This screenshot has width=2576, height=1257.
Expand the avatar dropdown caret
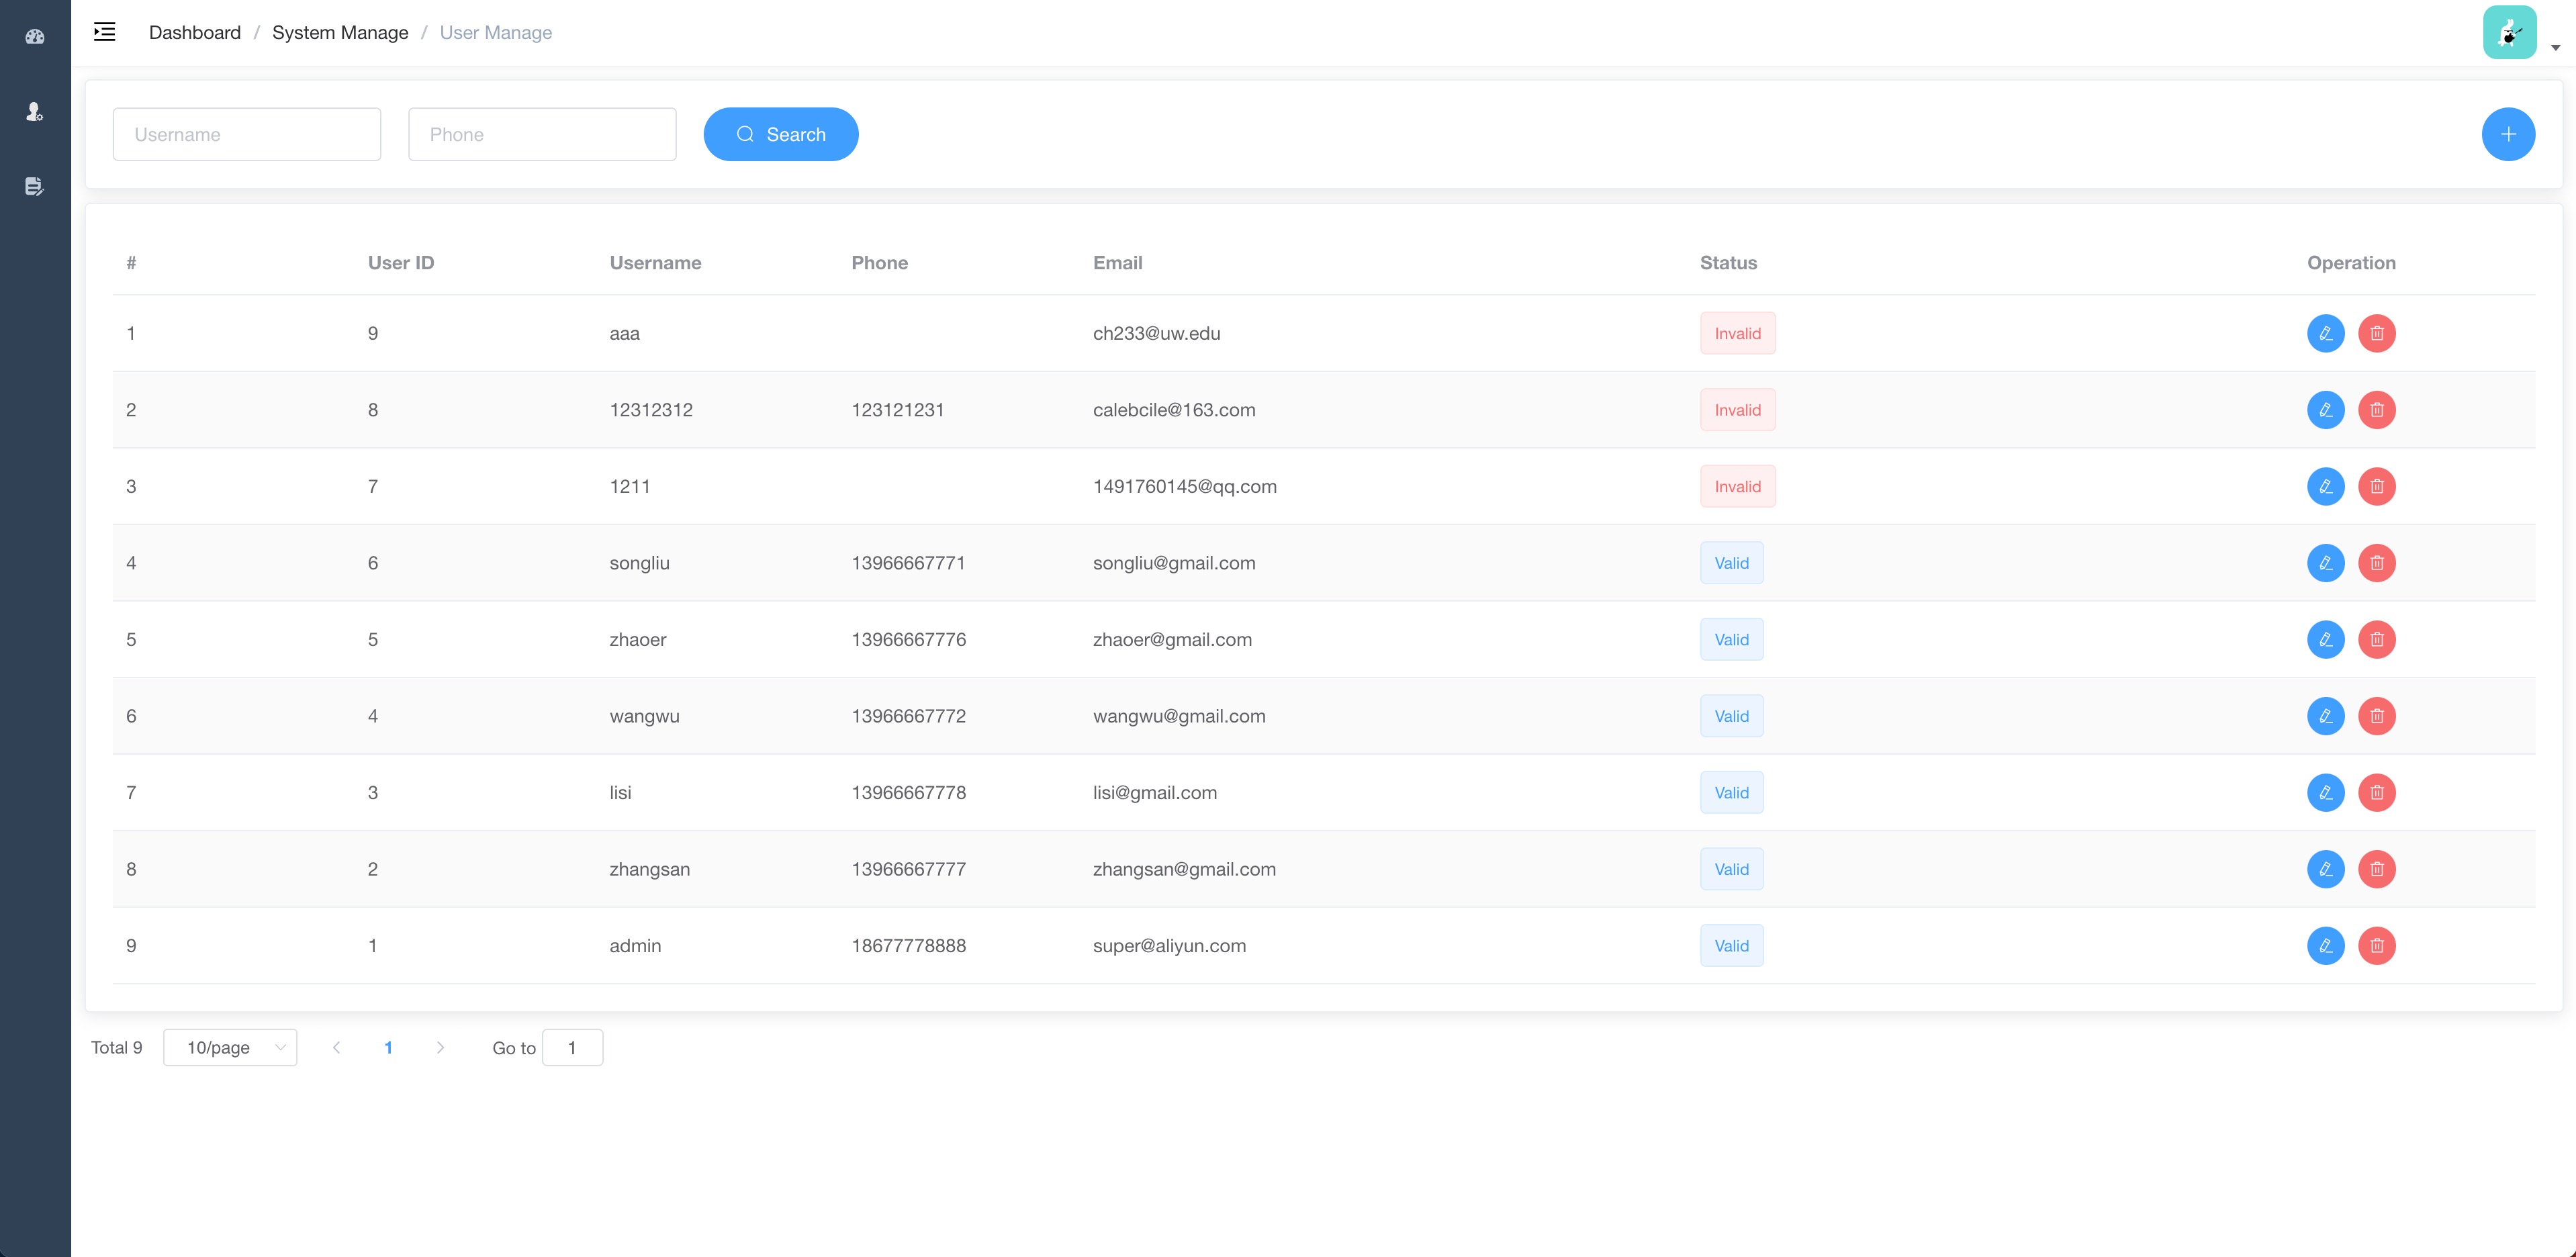[x=2555, y=47]
